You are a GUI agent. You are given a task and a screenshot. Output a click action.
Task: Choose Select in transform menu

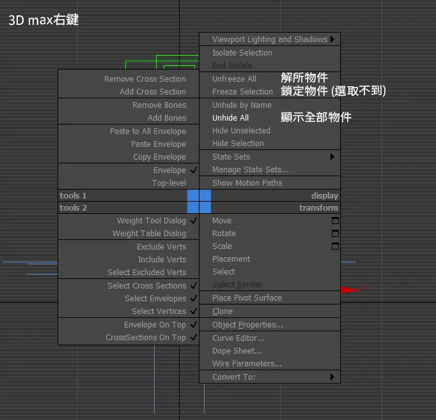tap(270, 272)
